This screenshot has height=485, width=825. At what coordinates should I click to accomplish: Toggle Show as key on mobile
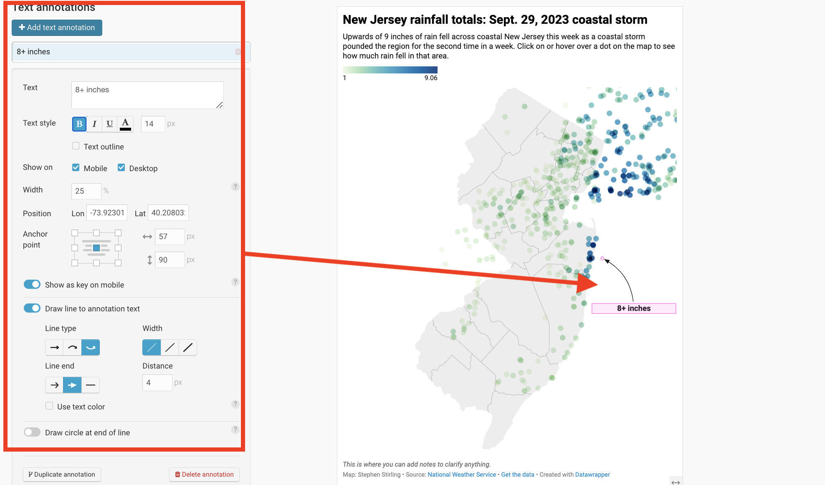(x=32, y=285)
